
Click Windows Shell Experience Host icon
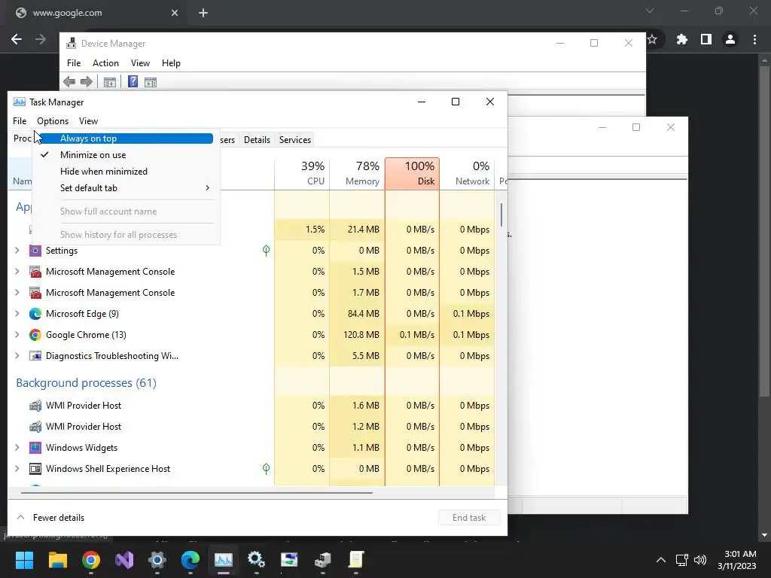tap(35, 469)
